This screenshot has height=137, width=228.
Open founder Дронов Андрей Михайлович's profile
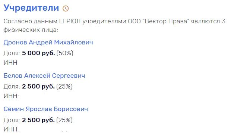click(48, 42)
